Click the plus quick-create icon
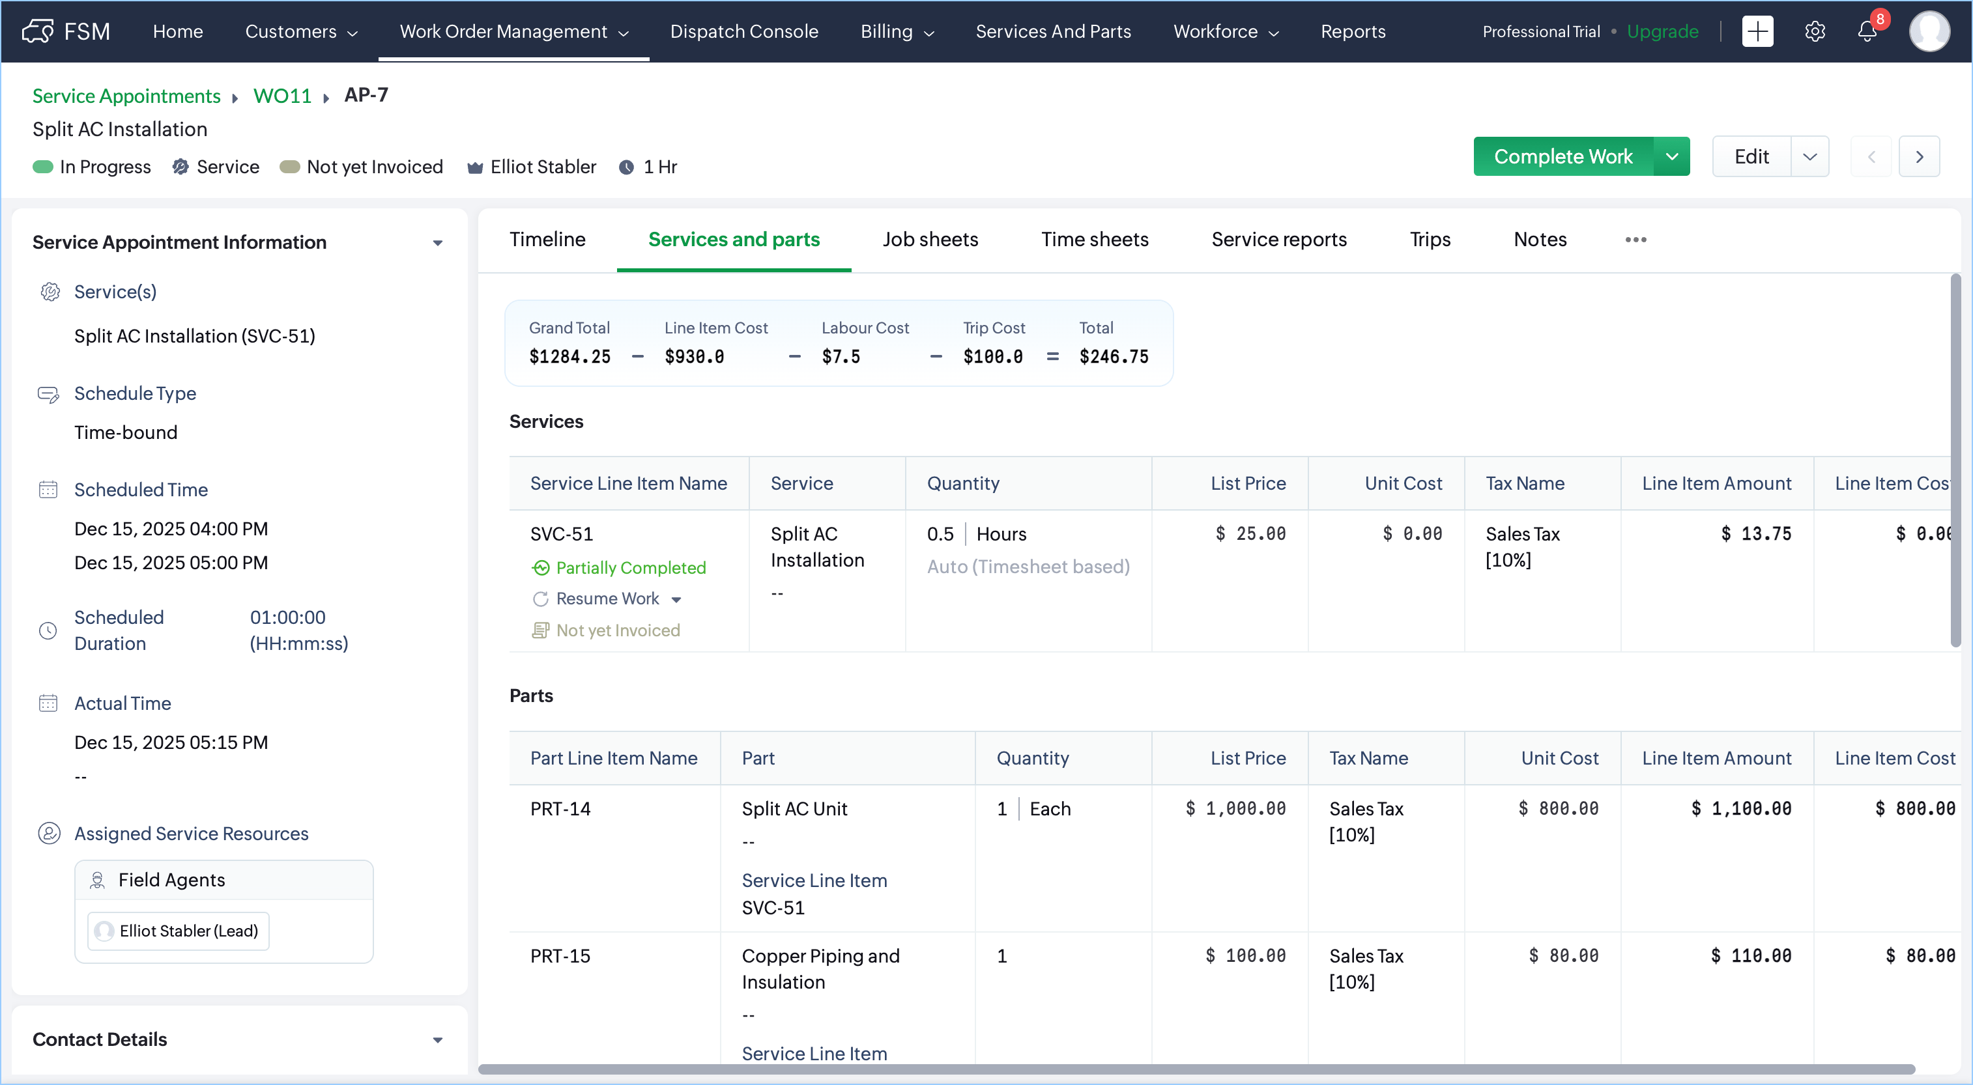Image resolution: width=1973 pixels, height=1085 pixels. [1757, 31]
